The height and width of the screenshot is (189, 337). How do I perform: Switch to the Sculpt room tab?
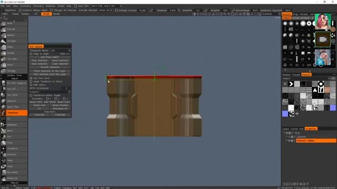tap(46, 14)
